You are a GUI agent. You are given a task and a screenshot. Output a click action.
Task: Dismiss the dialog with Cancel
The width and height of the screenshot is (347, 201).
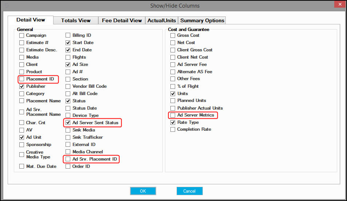(x=189, y=191)
